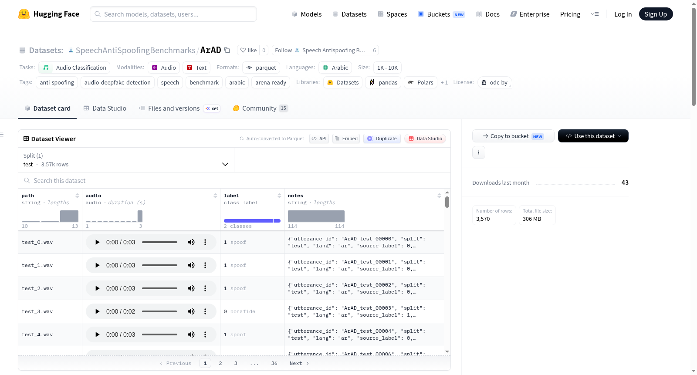
Task: Mute the test_4.wav audio player
Action: tap(191, 334)
